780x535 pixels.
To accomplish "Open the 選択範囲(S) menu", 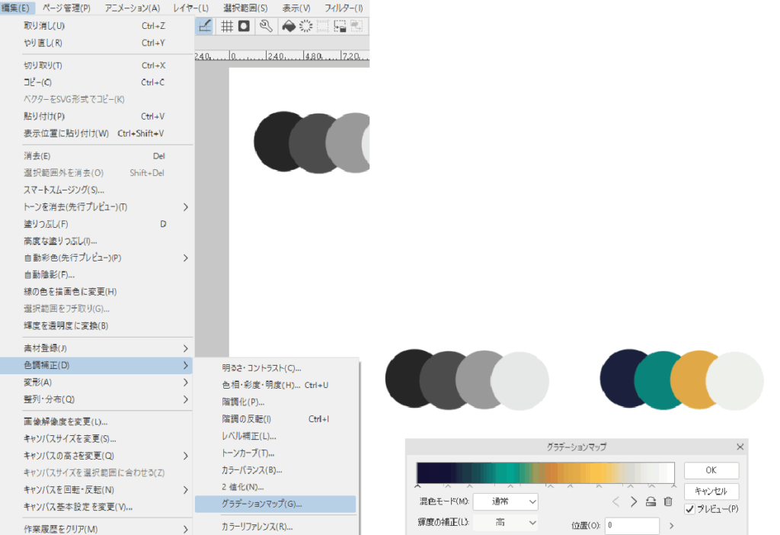I will click(x=245, y=8).
